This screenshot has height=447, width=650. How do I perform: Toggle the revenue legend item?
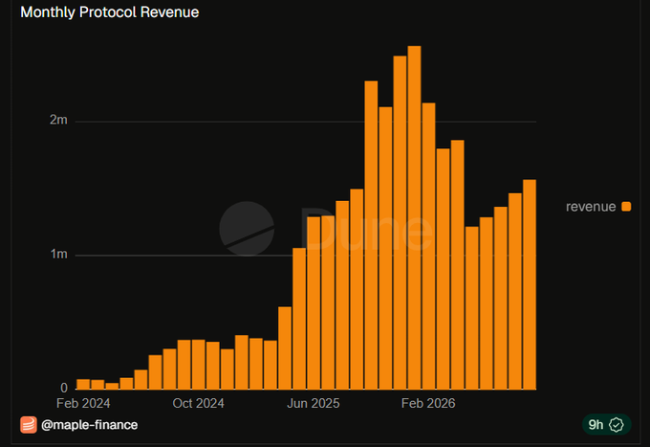click(x=598, y=207)
